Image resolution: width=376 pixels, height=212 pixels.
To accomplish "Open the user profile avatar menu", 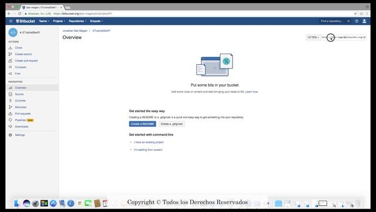I will (364, 21).
